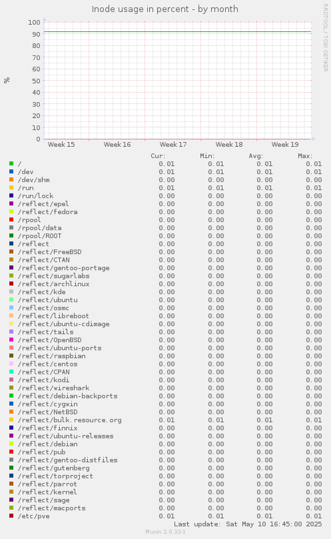The image size is (331, 539).
Task: Click the /reflect/cygwin legend label
Action: (48, 404)
